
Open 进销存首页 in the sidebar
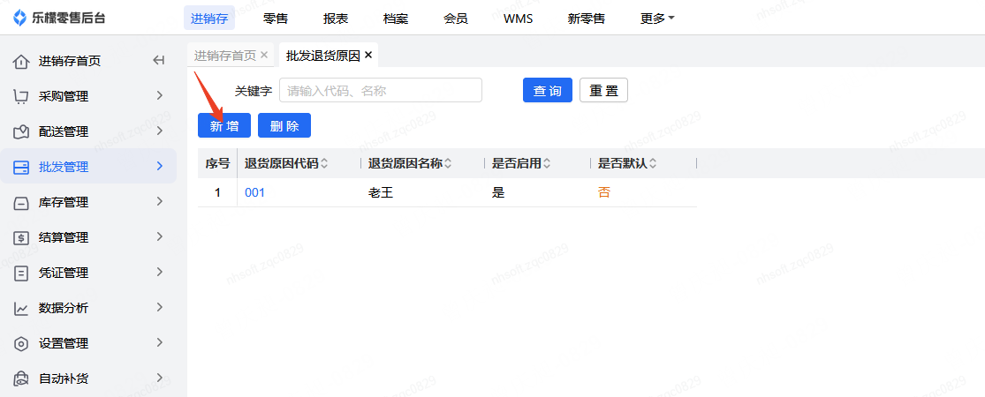click(70, 62)
